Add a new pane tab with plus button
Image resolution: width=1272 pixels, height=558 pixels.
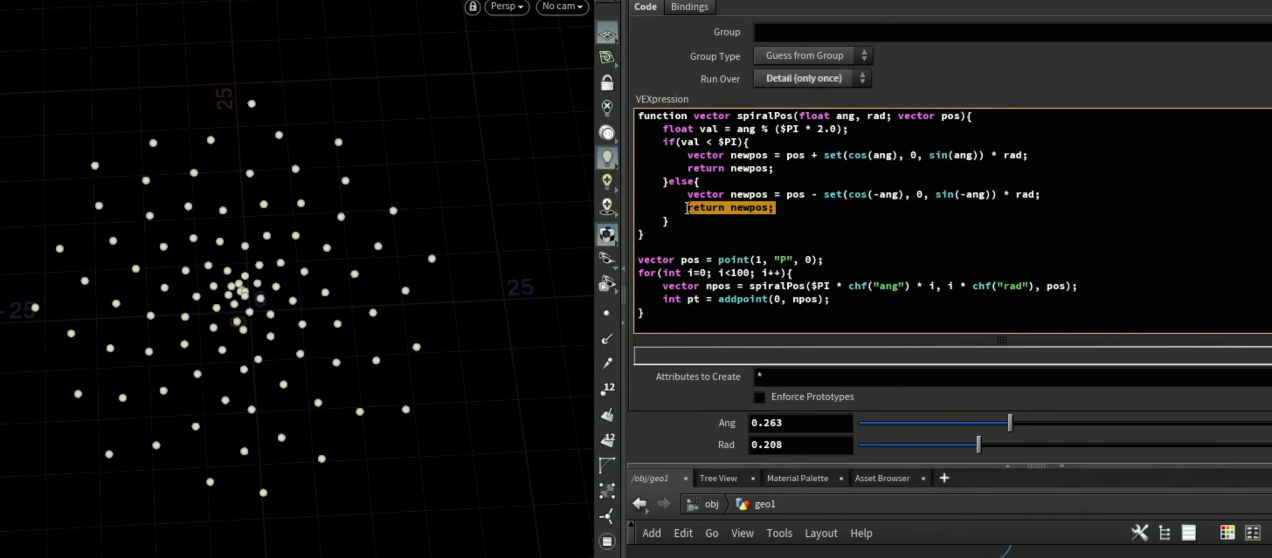pyautogui.click(x=944, y=478)
